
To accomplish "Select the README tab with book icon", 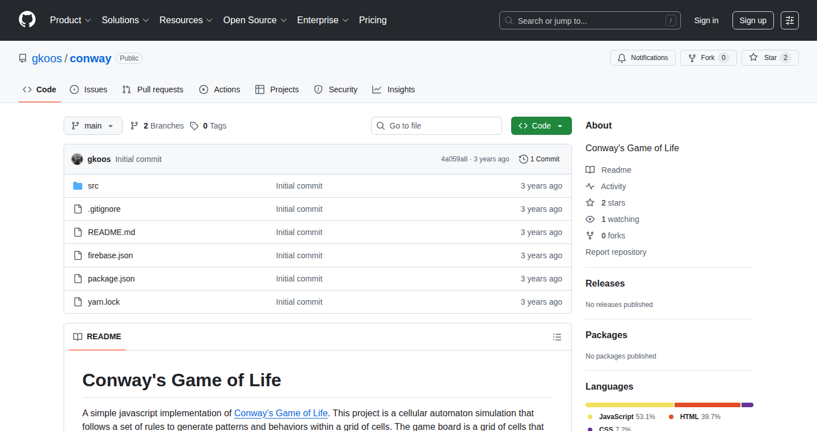I will click(x=97, y=336).
